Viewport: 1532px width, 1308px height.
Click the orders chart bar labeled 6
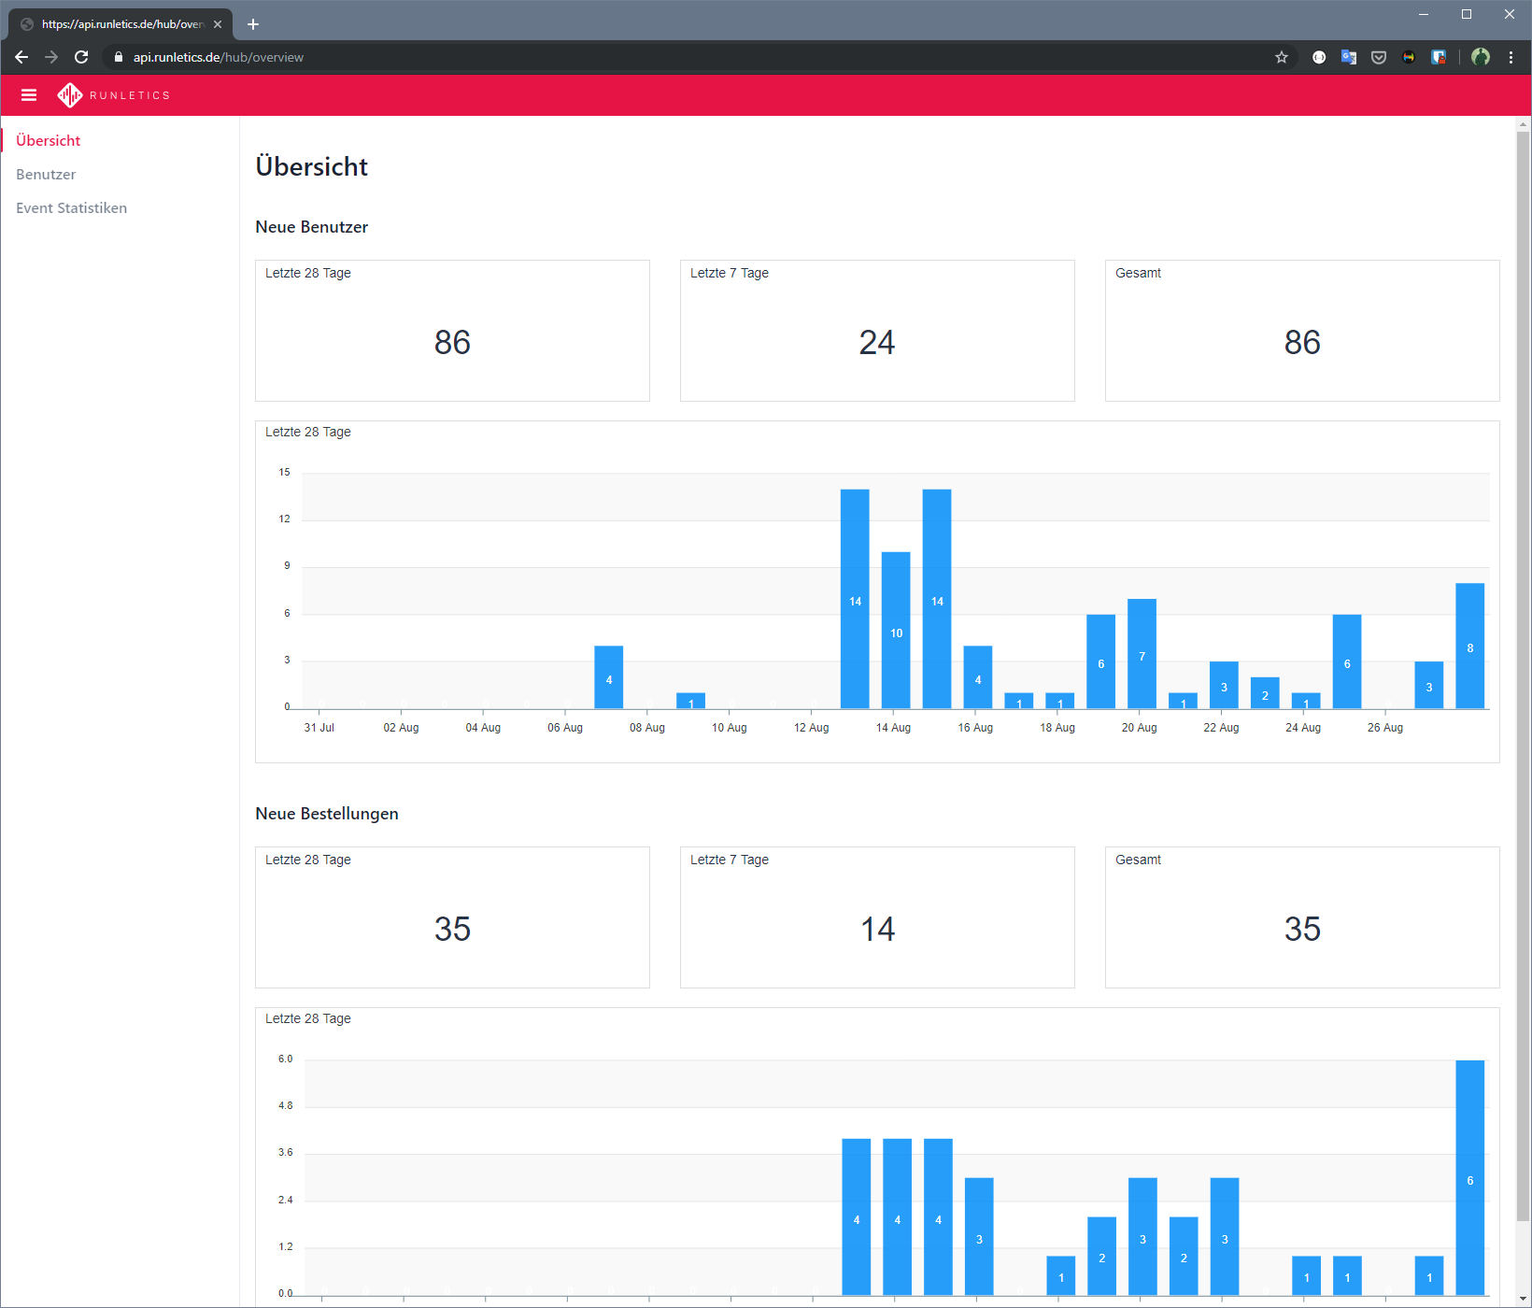(x=1470, y=1177)
